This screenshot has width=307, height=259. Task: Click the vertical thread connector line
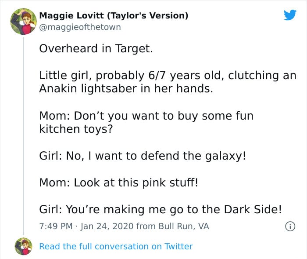point(24,136)
